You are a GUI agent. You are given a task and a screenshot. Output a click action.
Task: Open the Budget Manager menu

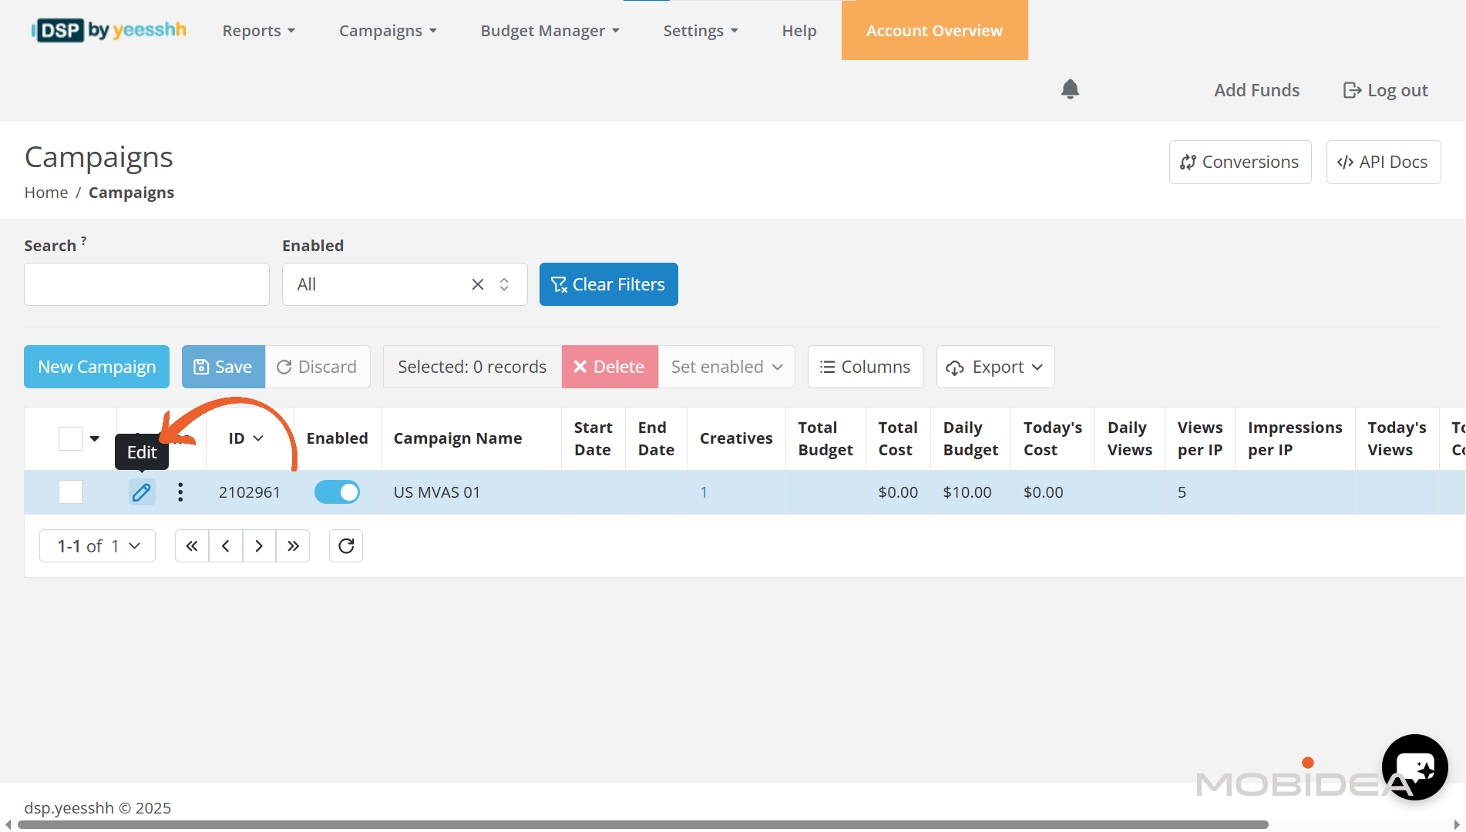coord(550,31)
